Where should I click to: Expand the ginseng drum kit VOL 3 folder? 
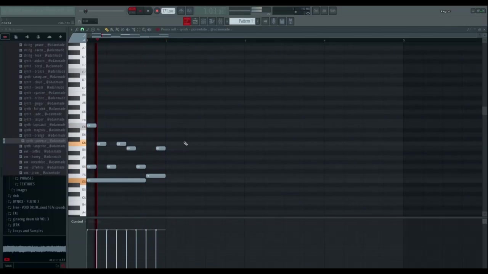[x=30, y=219]
